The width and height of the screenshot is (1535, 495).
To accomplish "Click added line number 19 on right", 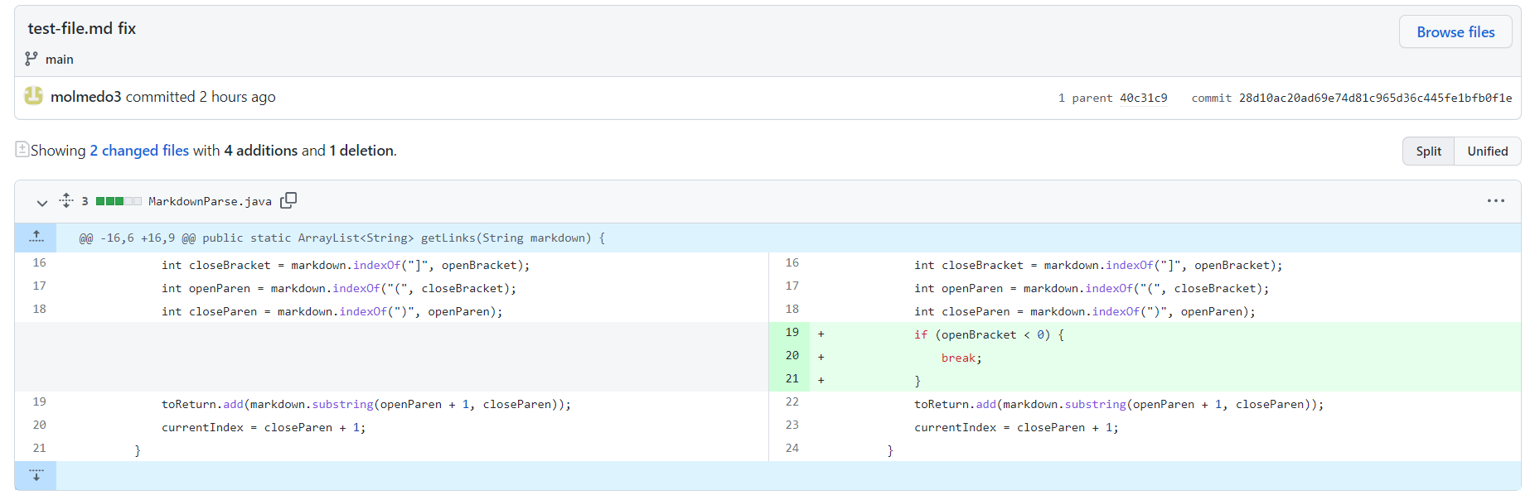I will [792, 333].
